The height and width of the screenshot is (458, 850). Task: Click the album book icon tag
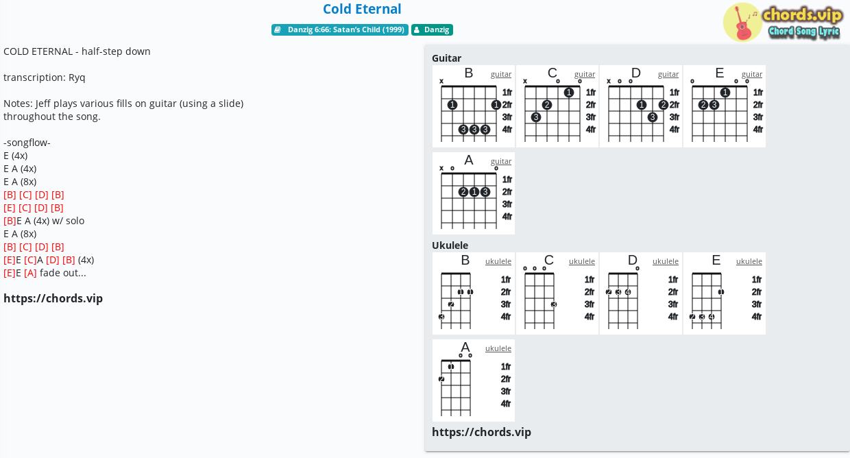(x=278, y=30)
